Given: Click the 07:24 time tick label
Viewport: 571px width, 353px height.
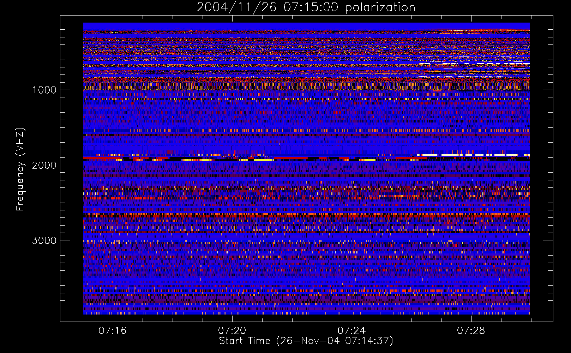Looking at the screenshot, I should pyautogui.click(x=351, y=331).
